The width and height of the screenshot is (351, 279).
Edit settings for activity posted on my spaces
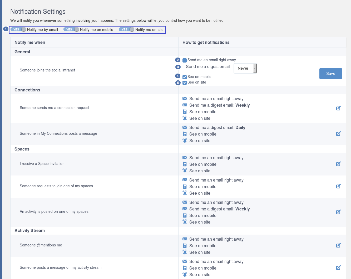pos(339,212)
